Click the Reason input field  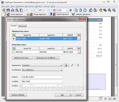[42, 77]
